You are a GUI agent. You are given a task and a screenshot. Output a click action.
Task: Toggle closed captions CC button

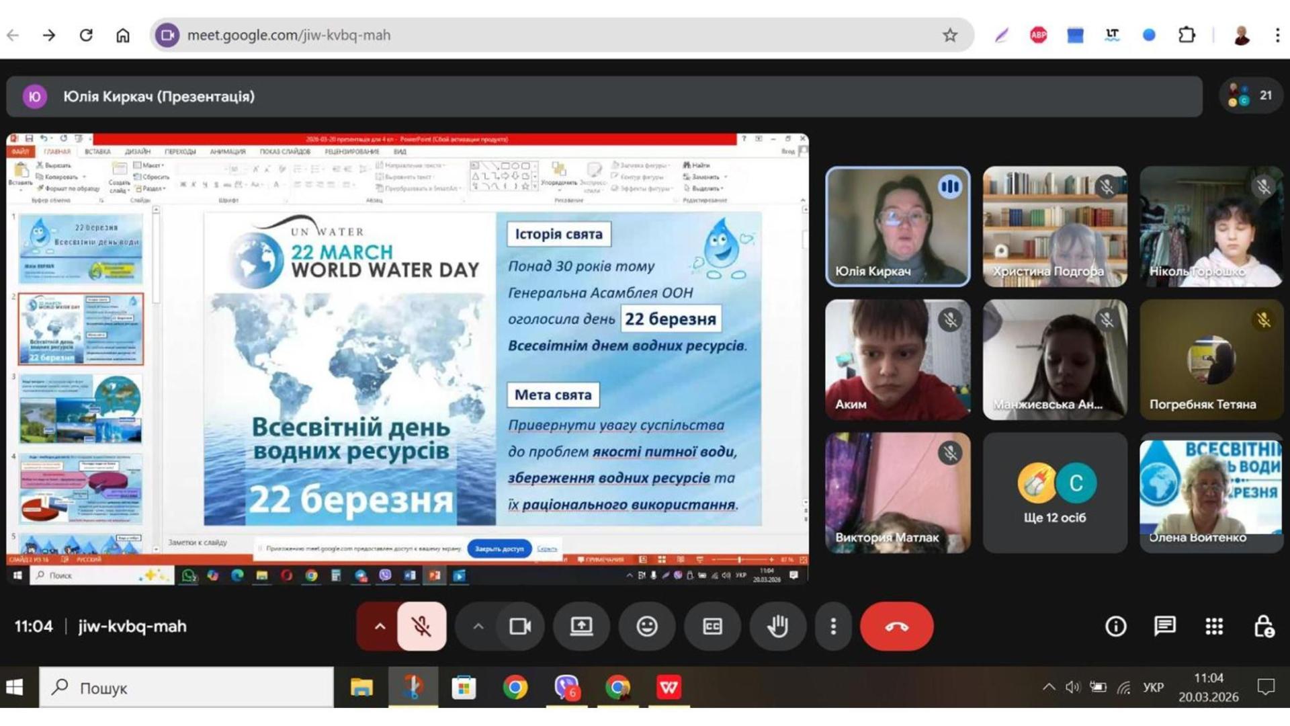712,627
